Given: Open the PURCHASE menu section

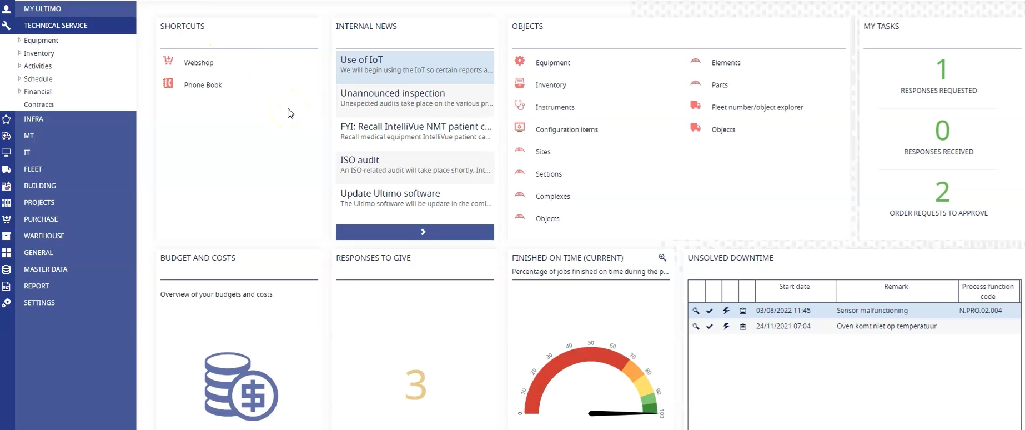Looking at the screenshot, I should [41, 219].
